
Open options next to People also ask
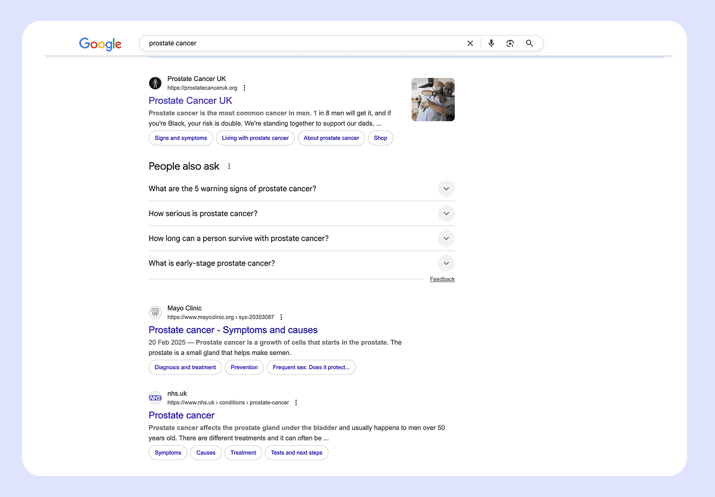[229, 167]
